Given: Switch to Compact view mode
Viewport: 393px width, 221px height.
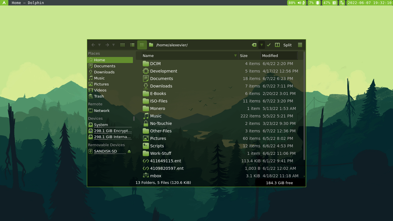Looking at the screenshot, I should tap(132, 45).
